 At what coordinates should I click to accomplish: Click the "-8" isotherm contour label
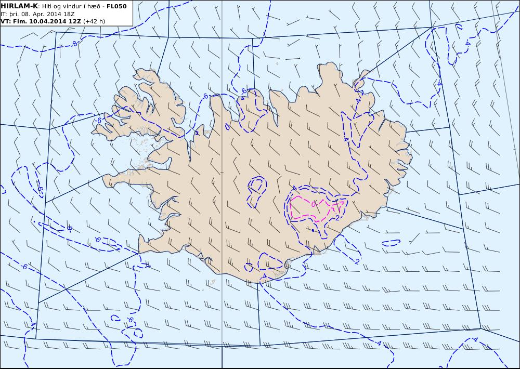(74, 44)
